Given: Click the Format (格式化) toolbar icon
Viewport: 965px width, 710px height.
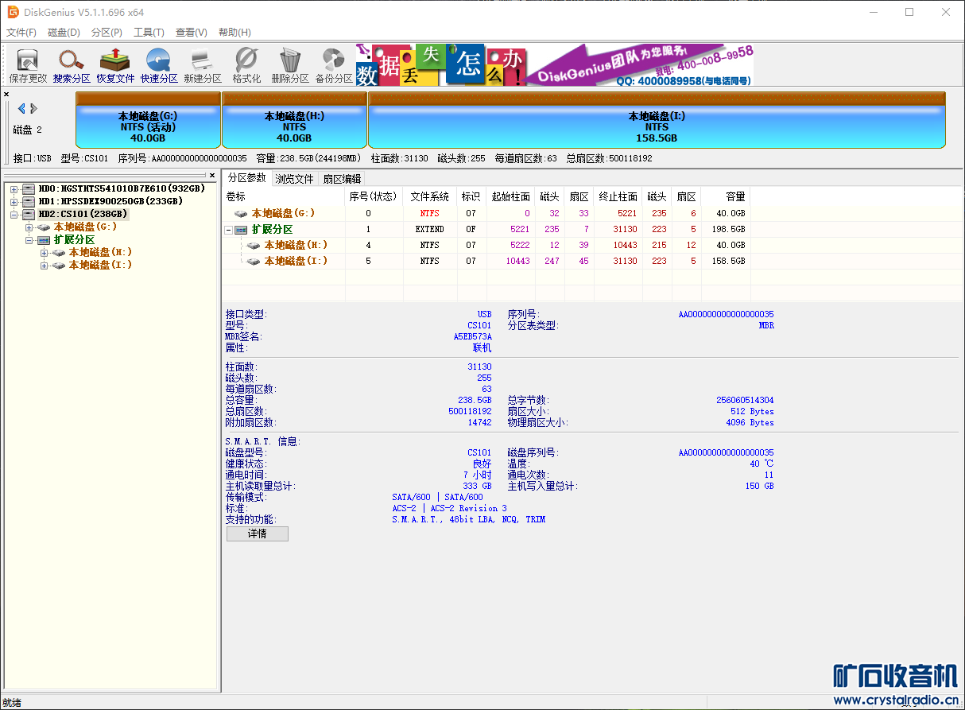Looking at the screenshot, I should [x=246, y=65].
